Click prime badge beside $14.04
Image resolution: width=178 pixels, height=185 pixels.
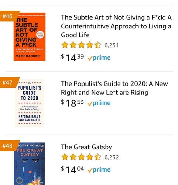(99, 170)
